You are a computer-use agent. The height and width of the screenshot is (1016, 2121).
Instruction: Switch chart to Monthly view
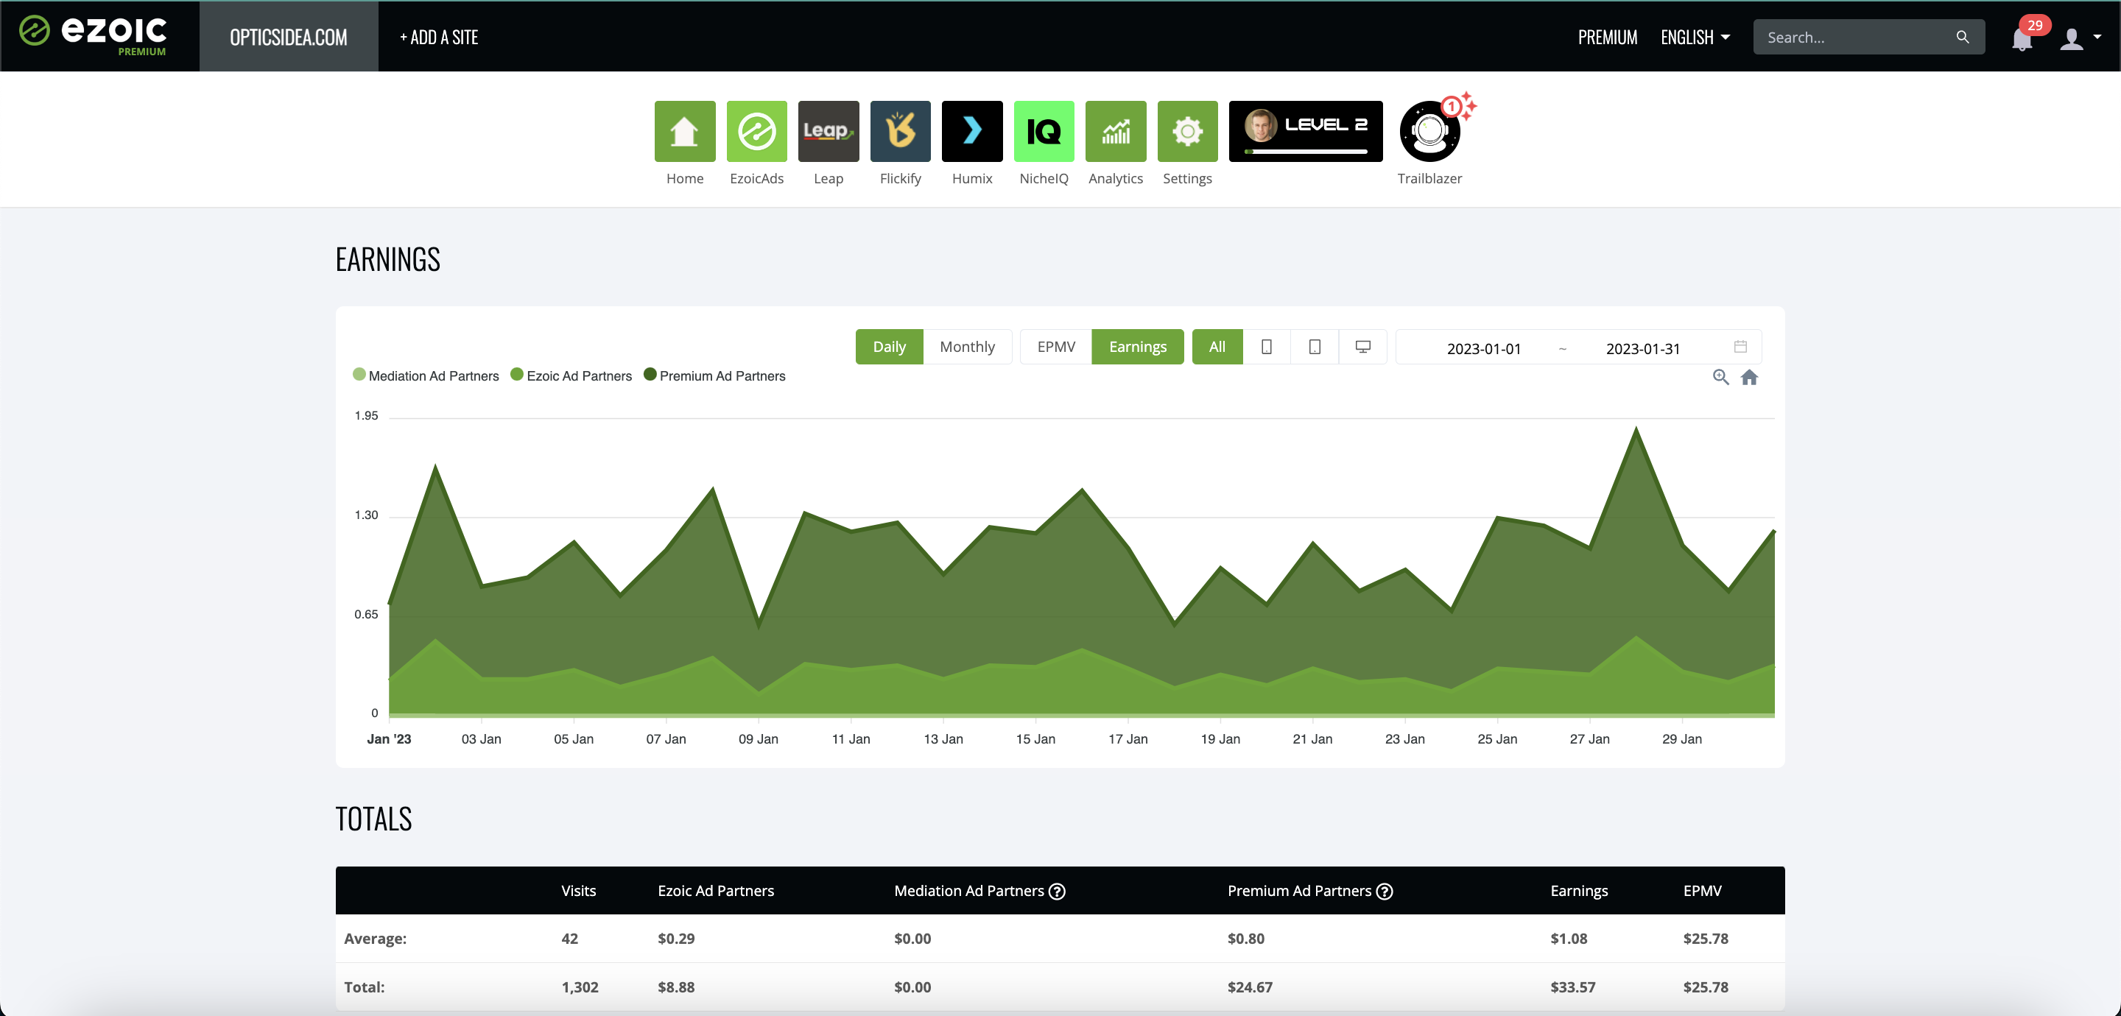click(x=967, y=347)
